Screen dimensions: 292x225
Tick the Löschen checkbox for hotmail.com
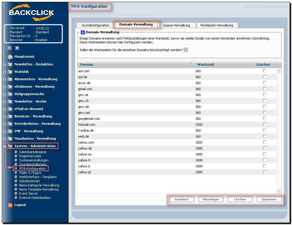[x=265, y=125]
